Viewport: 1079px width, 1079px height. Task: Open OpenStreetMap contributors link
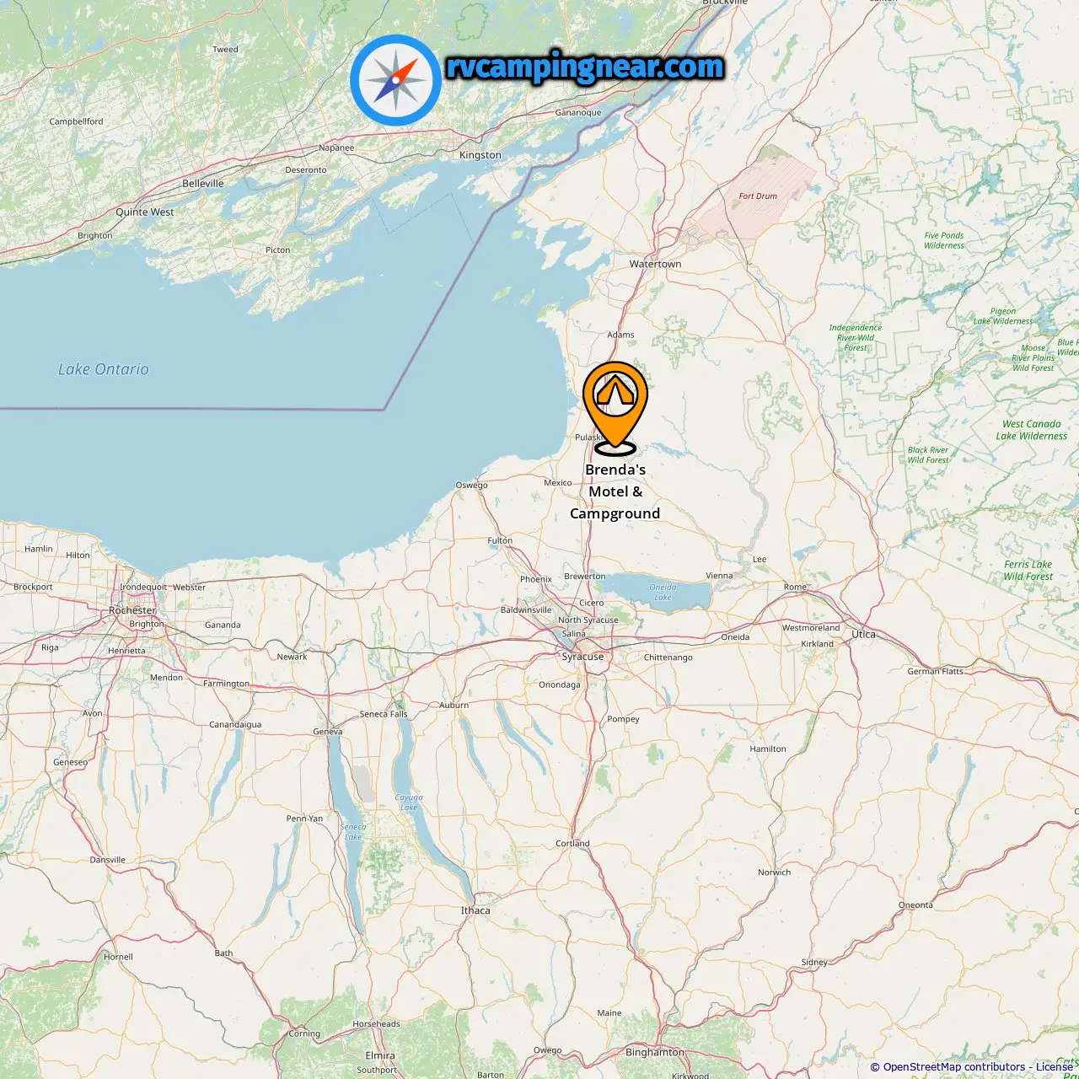coord(953,1067)
